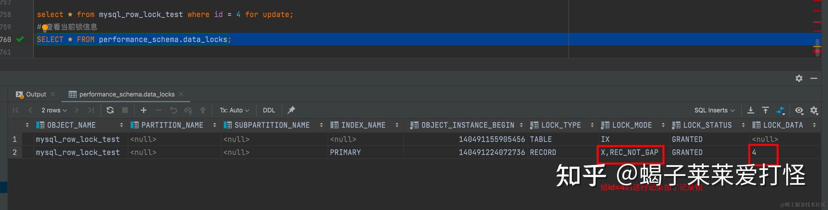Toggle the eye view options icon
Screen dimensions: 828x210
799,110
